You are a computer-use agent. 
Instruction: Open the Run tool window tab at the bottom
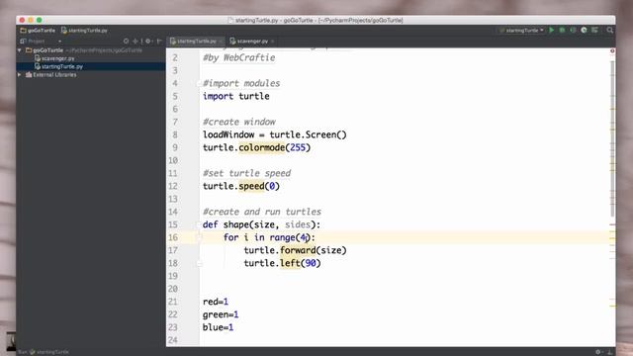pyautogui.click(x=44, y=352)
